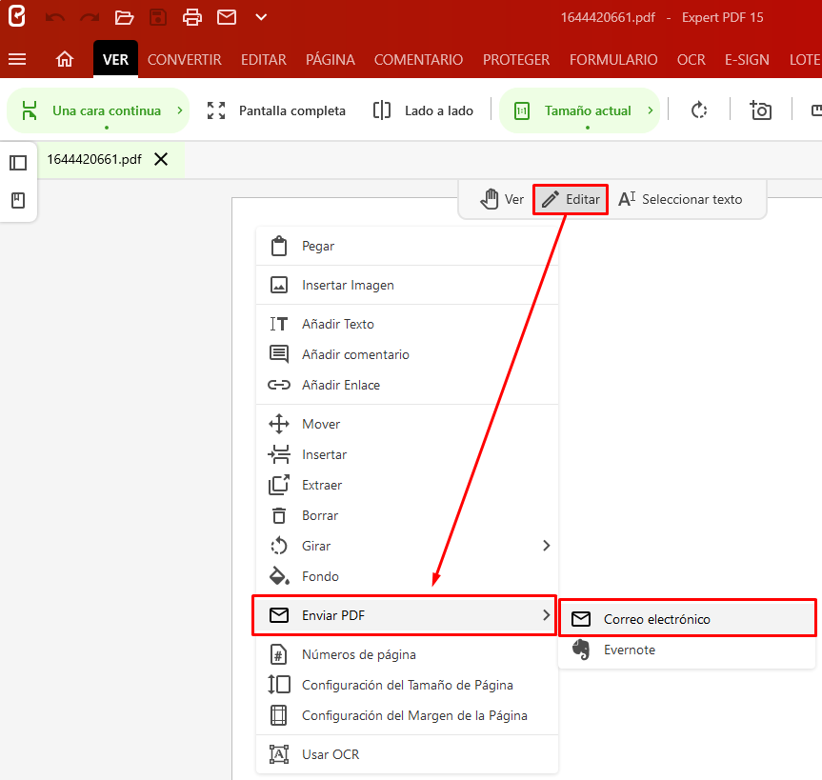The image size is (822, 780).
Task: Switch to the PROTEGER tab
Action: coord(516,59)
